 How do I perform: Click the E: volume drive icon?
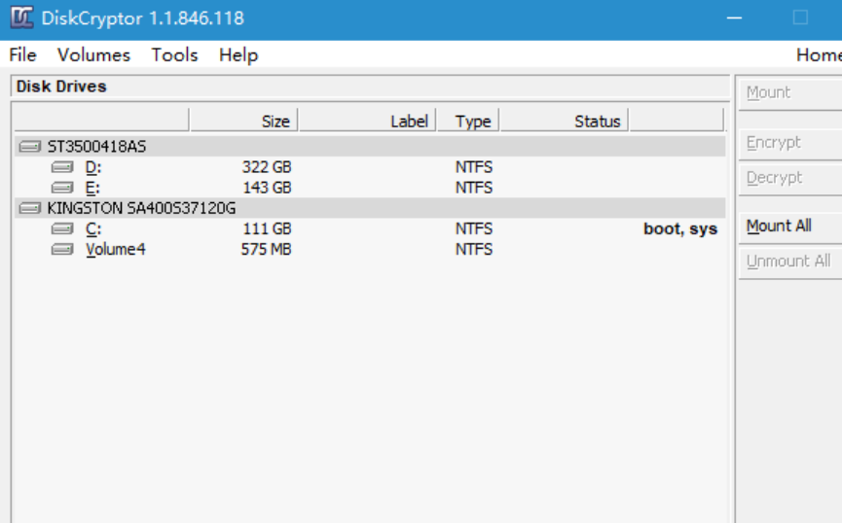pyautogui.click(x=62, y=188)
